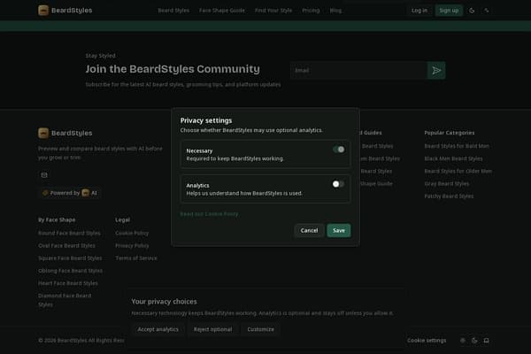Open Gray Beard Styles link
The image size is (531, 354).
coord(447,183)
